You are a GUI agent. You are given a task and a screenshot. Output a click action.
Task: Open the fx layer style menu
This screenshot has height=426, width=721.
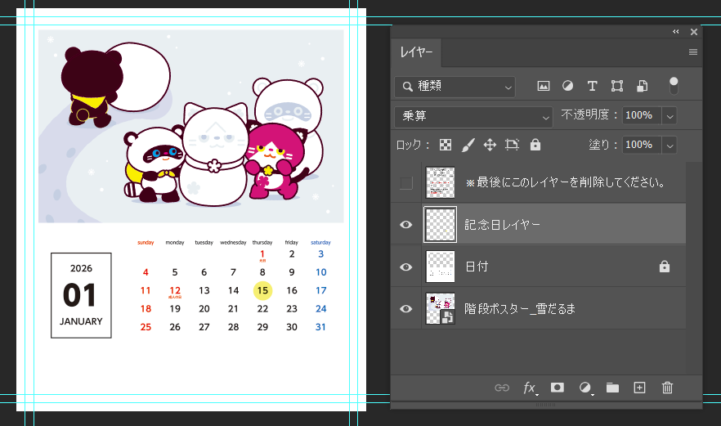click(x=530, y=388)
